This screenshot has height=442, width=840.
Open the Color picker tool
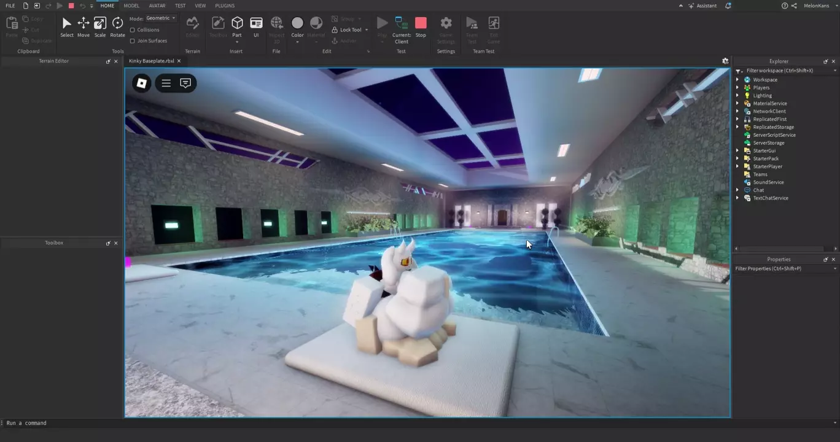tap(297, 27)
